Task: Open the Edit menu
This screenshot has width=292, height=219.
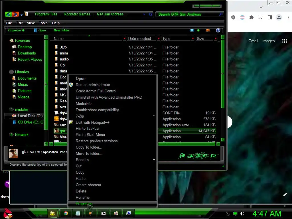Action: (x=19, y=23)
